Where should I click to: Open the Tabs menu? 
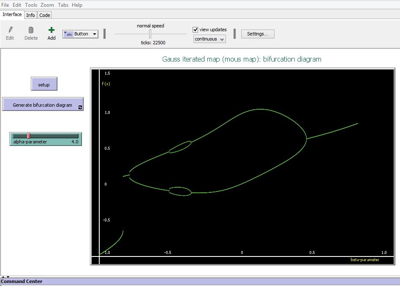pyautogui.click(x=63, y=5)
